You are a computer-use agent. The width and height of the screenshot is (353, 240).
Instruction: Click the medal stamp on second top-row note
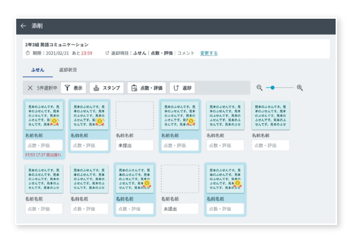click(100, 122)
